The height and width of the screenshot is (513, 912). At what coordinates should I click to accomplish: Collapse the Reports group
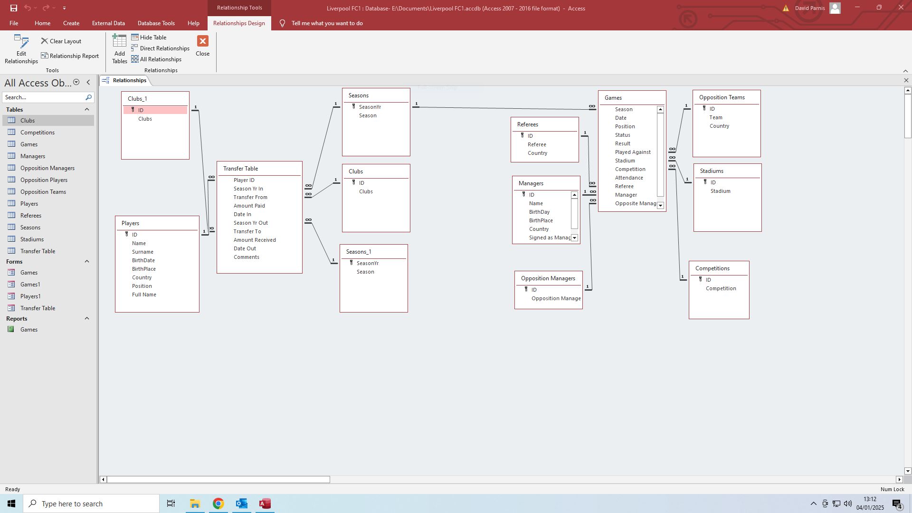pos(87,319)
